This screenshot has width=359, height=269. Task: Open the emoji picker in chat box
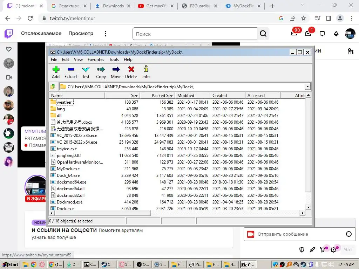(349, 234)
